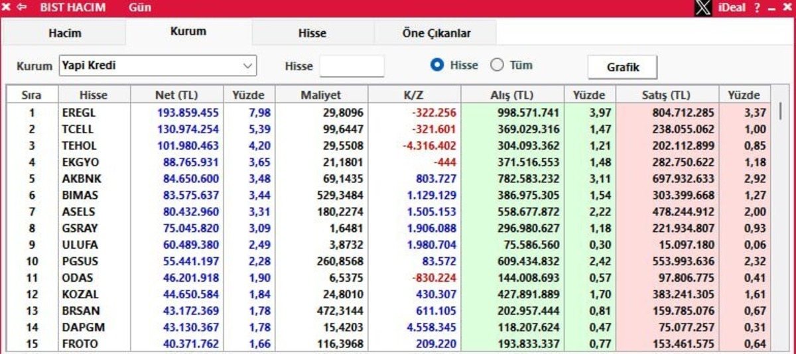Sort by the Maliyet column header
This screenshot has width=796, height=354.
320,95
